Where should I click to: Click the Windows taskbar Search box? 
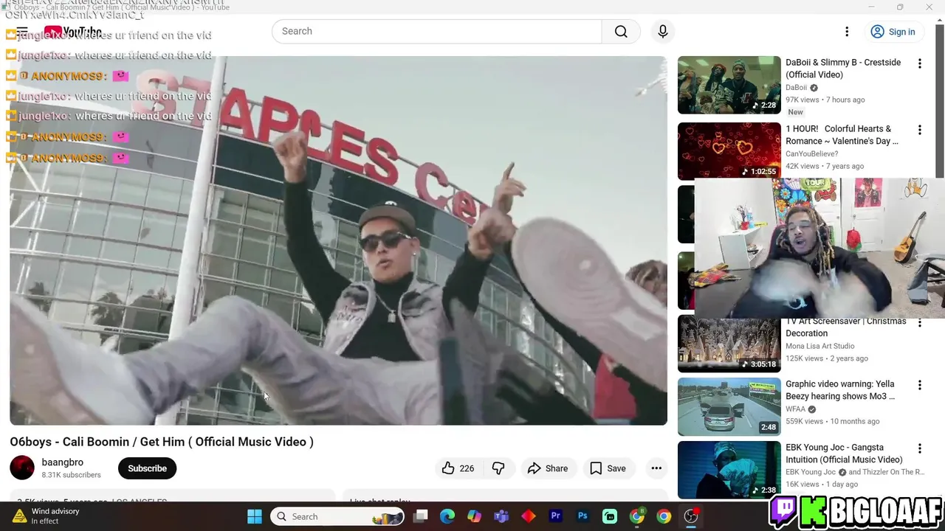click(336, 516)
